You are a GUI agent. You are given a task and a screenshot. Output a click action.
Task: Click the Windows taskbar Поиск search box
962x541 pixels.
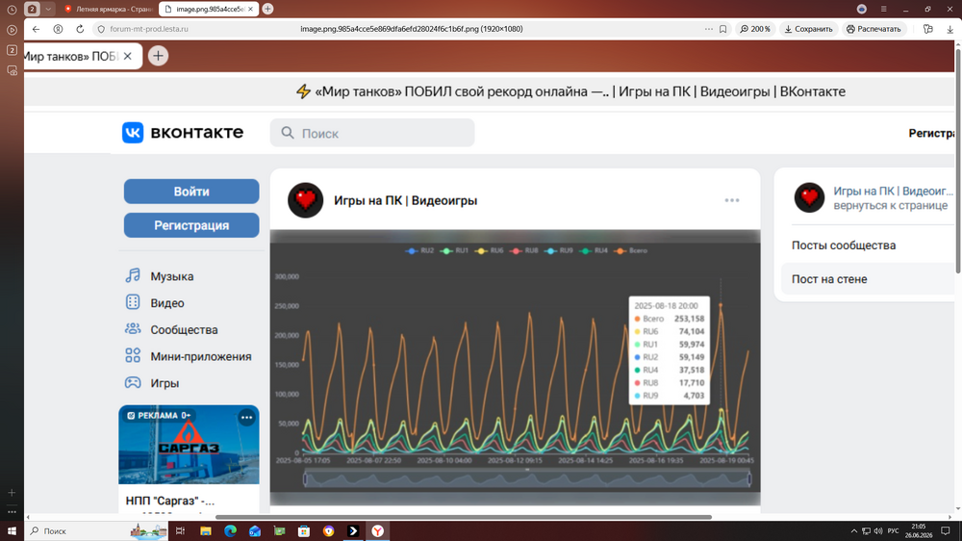[97, 531]
